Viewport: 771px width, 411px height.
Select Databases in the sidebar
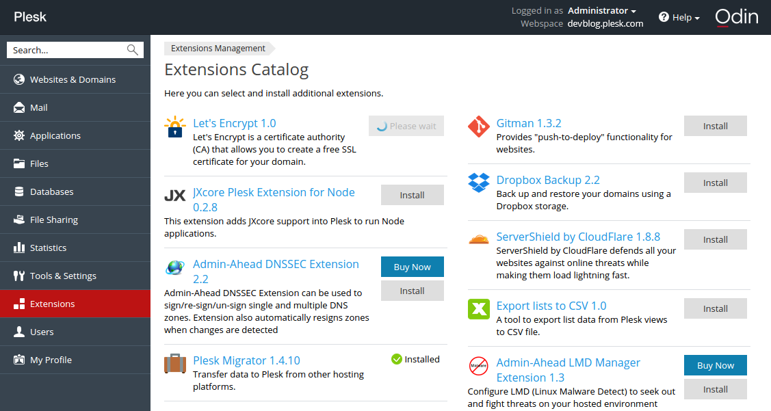[x=75, y=191]
